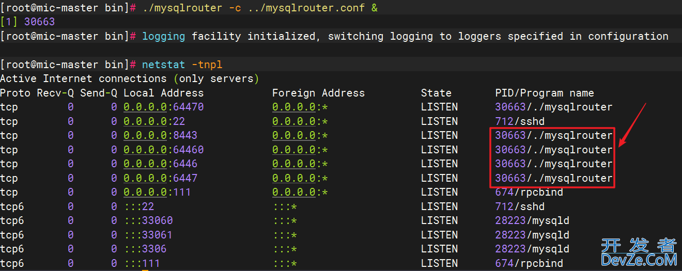Image resolution: width=682 pixels, height=271 pixels.
Task: Click the "State" column header
Action: pyautogui.click(x=436, y=93)
